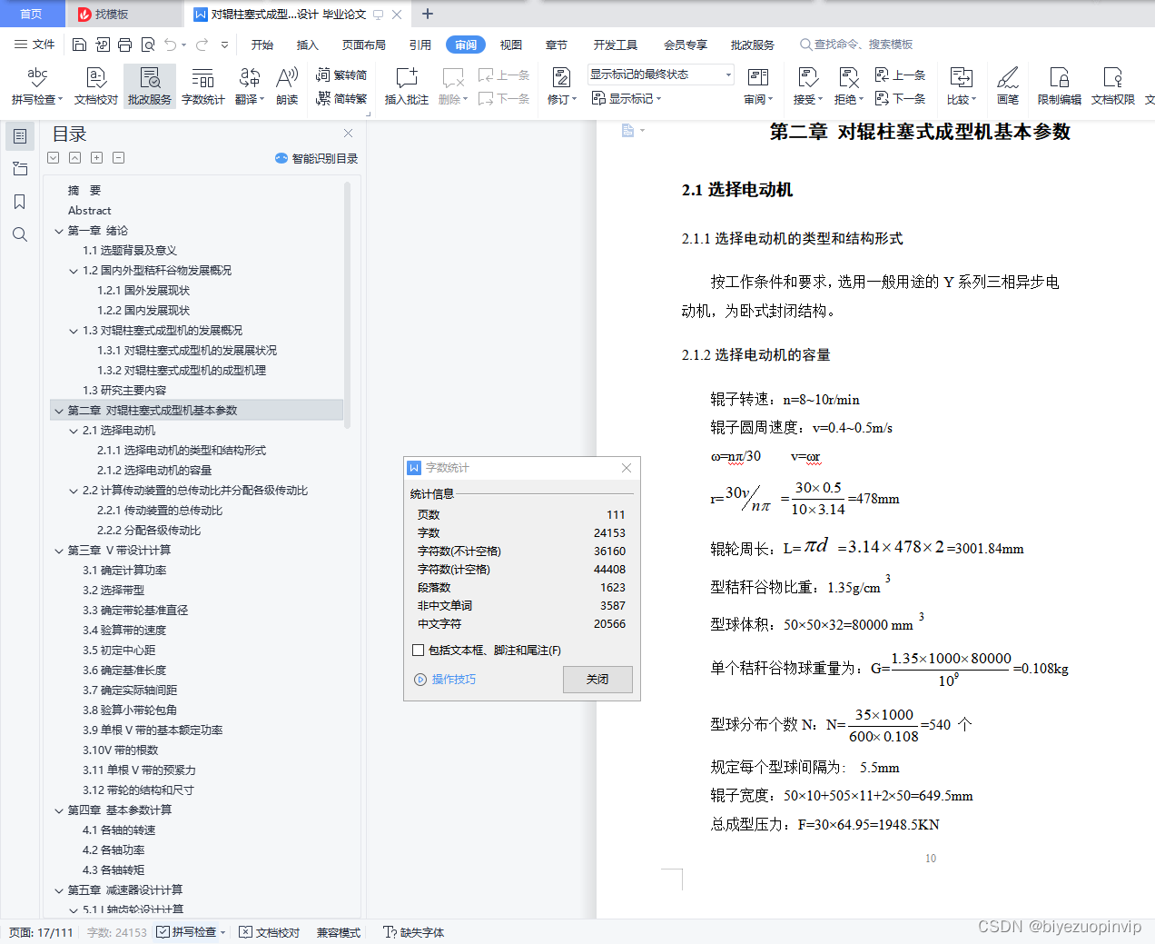The image size is (1155, 944).
Task: Select the 文档校对 proofreading tool
Action: point(94,84)
